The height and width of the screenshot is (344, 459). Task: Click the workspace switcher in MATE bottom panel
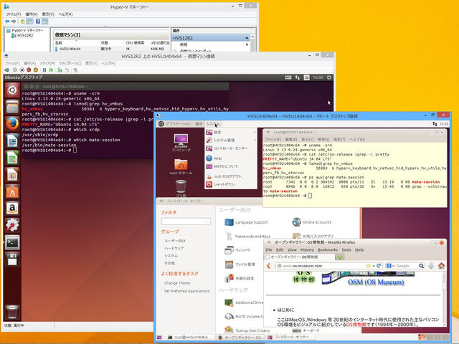pyautogui.click(x=434, y=338)
